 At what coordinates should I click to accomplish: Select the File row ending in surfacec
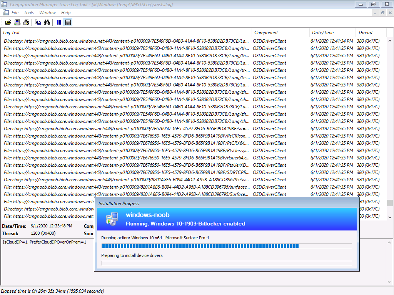coord(194,187)
